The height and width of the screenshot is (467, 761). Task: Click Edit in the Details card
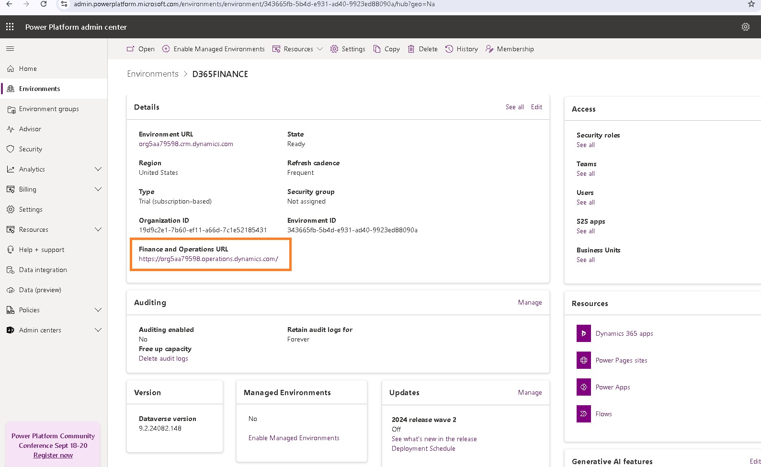coord(536,107)
